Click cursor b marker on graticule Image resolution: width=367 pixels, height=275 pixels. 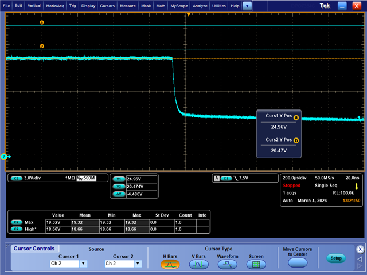click(42, 46)
